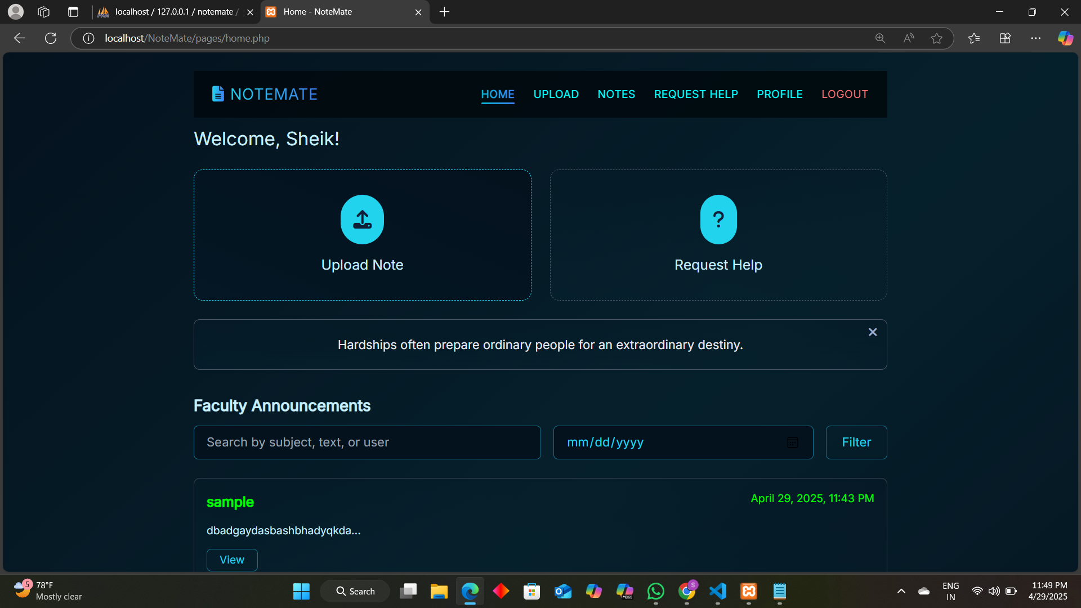View the sample announcement
The width and height of the screenshot is (1081, 608).
[232, 560]
